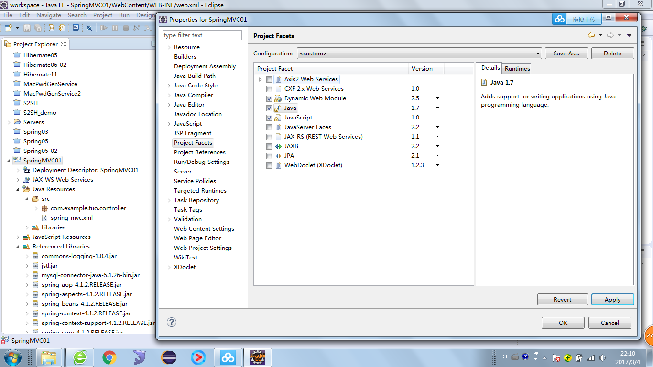The height and width of the screenshot is (367, 653).
Task: Expand the Servers node in Project Explorer
Action: tap(9, 122)
